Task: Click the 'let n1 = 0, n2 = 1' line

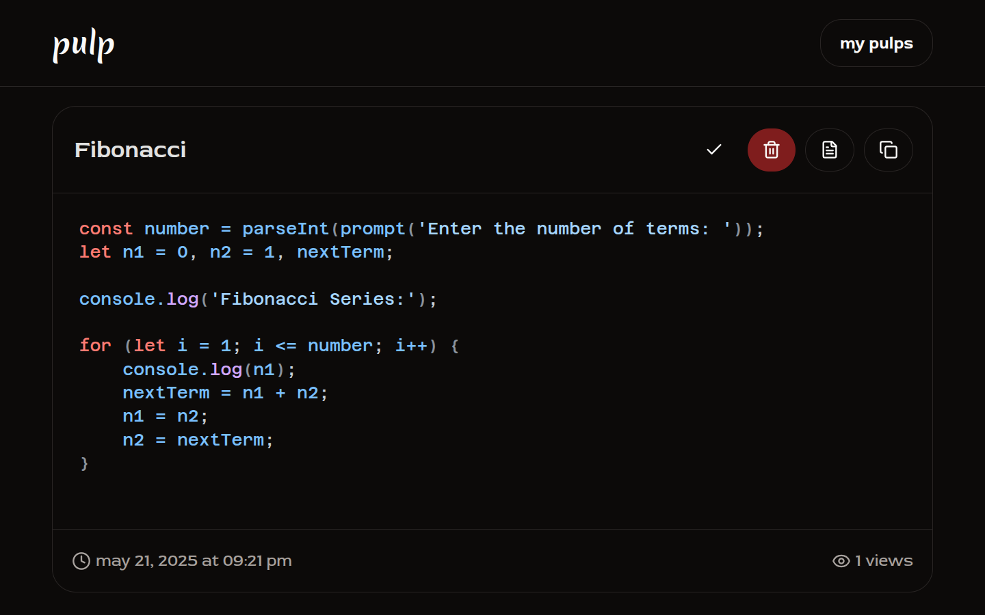Action: [x=237, y=252]
